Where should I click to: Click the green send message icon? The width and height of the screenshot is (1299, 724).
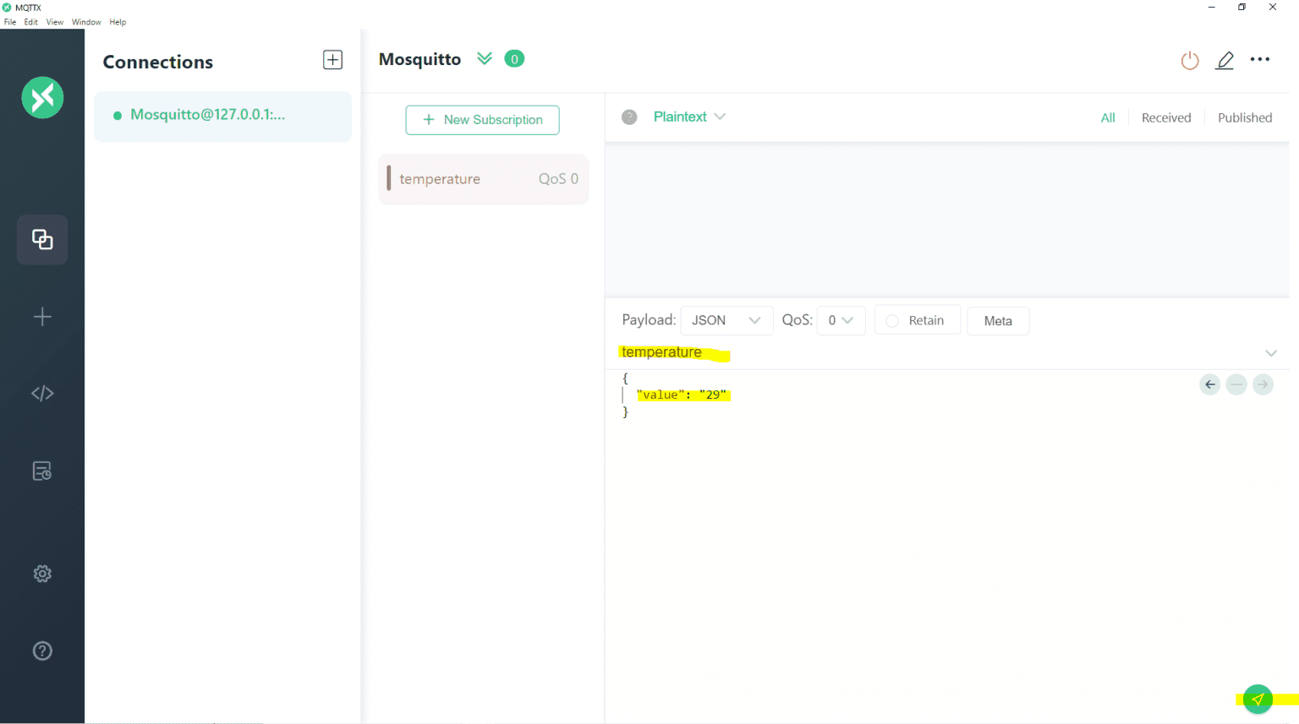click(1258, 700)
